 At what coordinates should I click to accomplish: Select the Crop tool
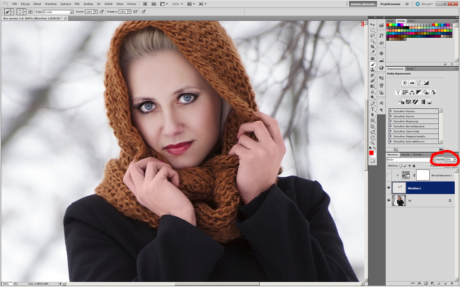(373, 47)
